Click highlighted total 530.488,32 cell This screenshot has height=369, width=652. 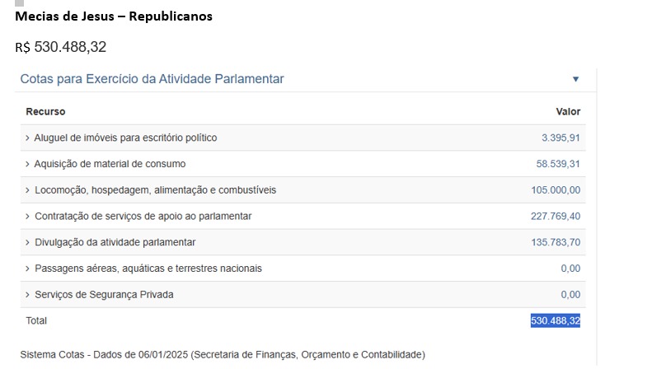tap(555, 320)
